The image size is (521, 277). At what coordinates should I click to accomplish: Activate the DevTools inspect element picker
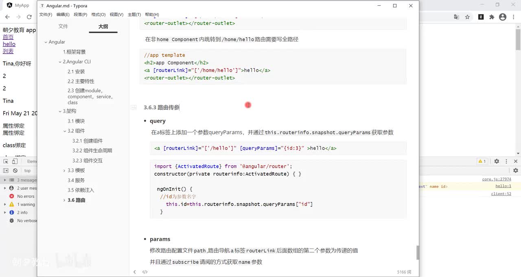(6, 161)
